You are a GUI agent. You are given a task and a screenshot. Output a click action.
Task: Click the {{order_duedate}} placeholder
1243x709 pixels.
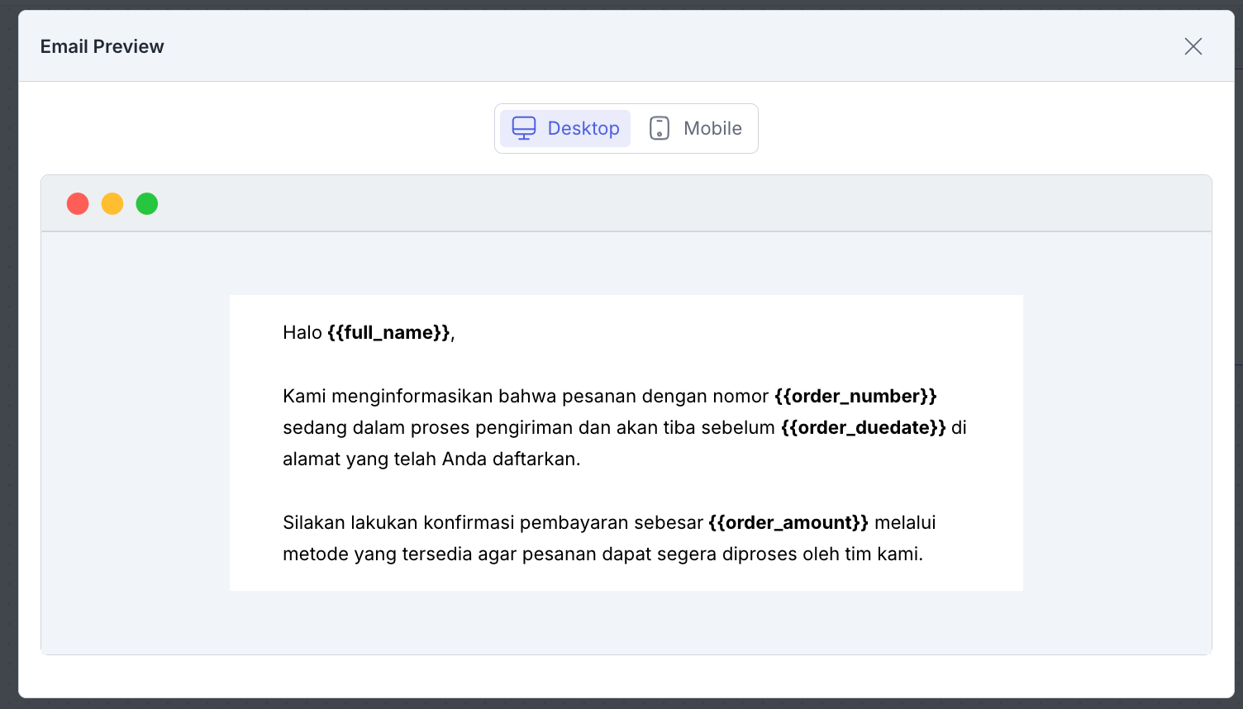863,427
